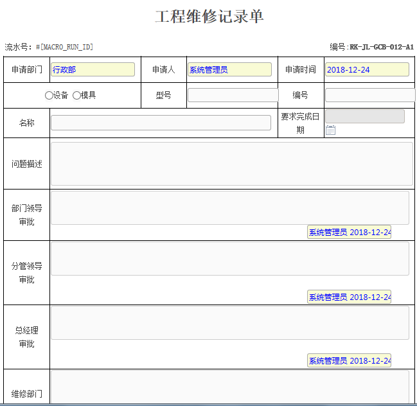Click the 要求完成日期 label

(x=300, y=123)
